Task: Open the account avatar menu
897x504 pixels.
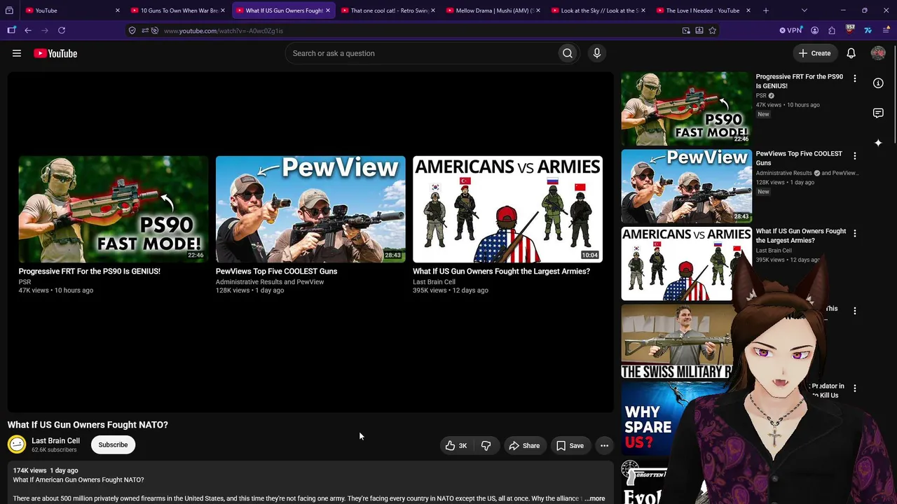Action: pyautogui.click(x=878, y=53)
